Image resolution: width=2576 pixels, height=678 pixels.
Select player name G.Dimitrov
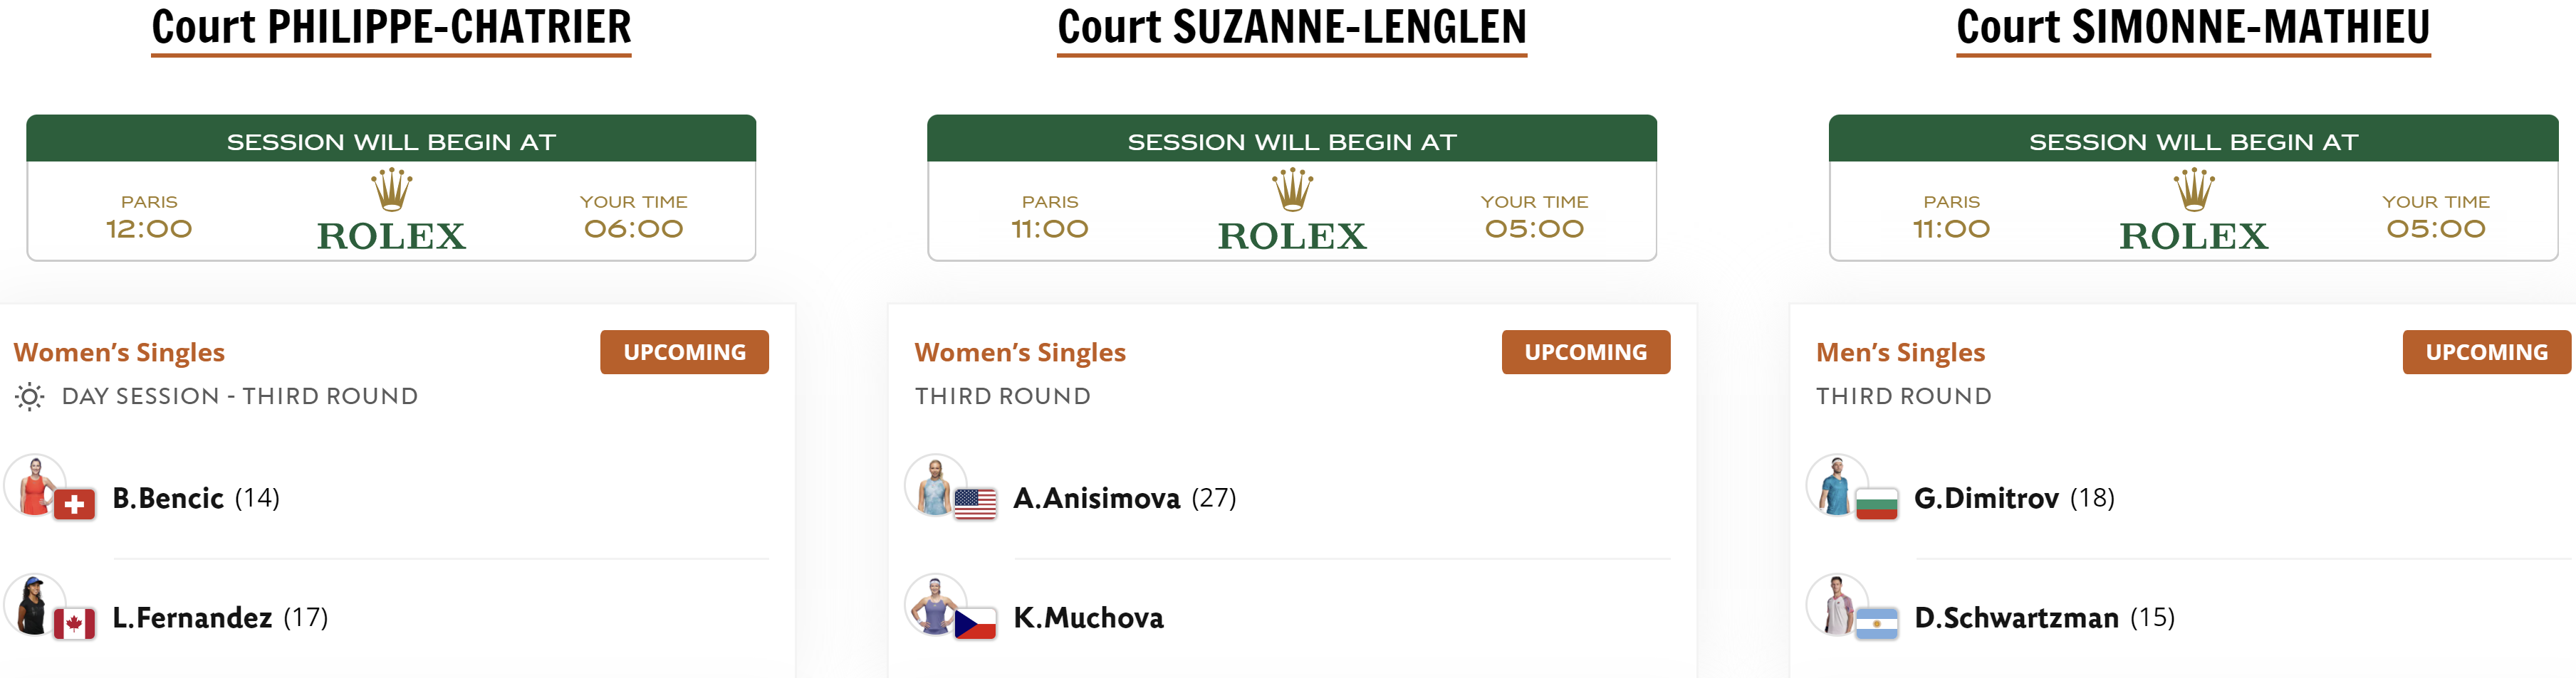[1986, 498]
